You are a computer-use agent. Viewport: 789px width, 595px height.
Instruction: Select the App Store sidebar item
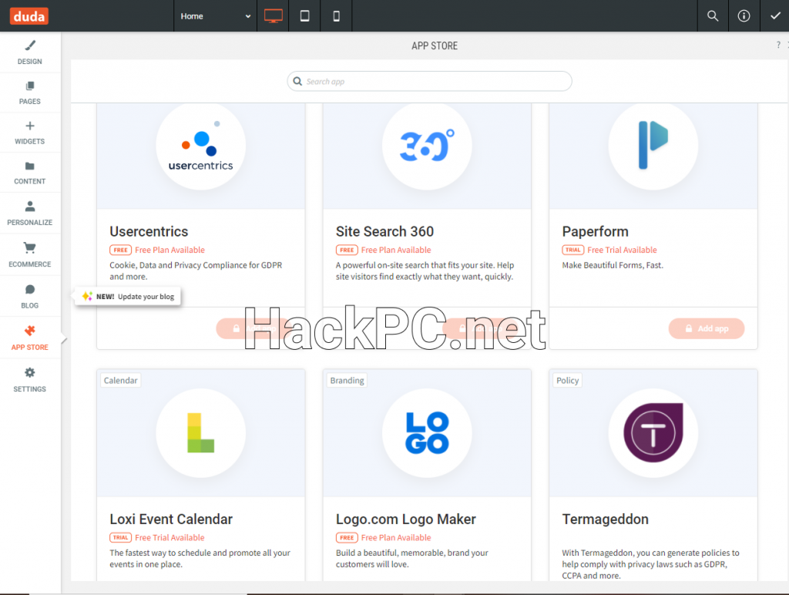tap(30, 338)
